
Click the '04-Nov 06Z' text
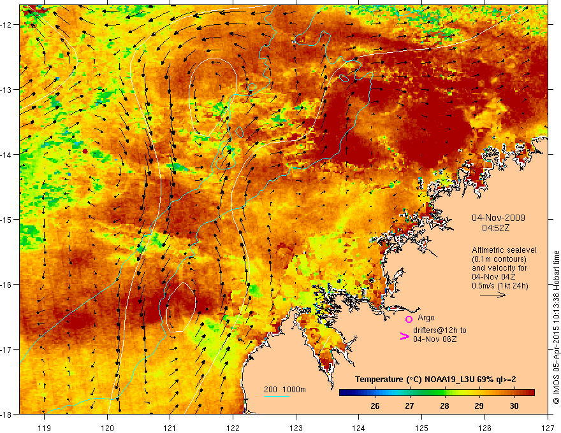435,339
